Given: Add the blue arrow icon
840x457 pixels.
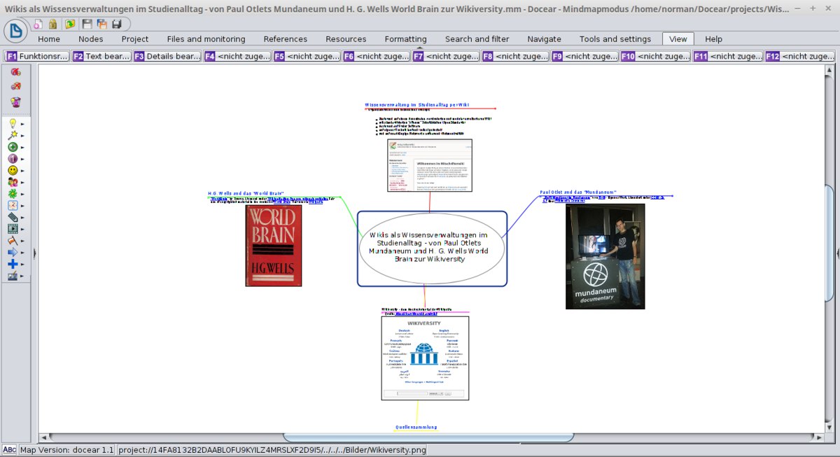Looking at the screenshot, I should (13, 253).
